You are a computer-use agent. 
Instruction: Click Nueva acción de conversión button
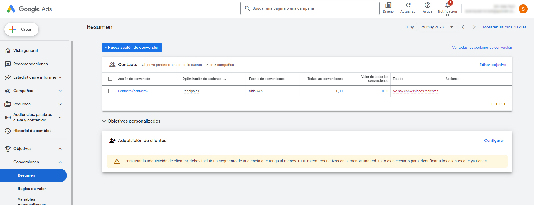coord(132,48)
